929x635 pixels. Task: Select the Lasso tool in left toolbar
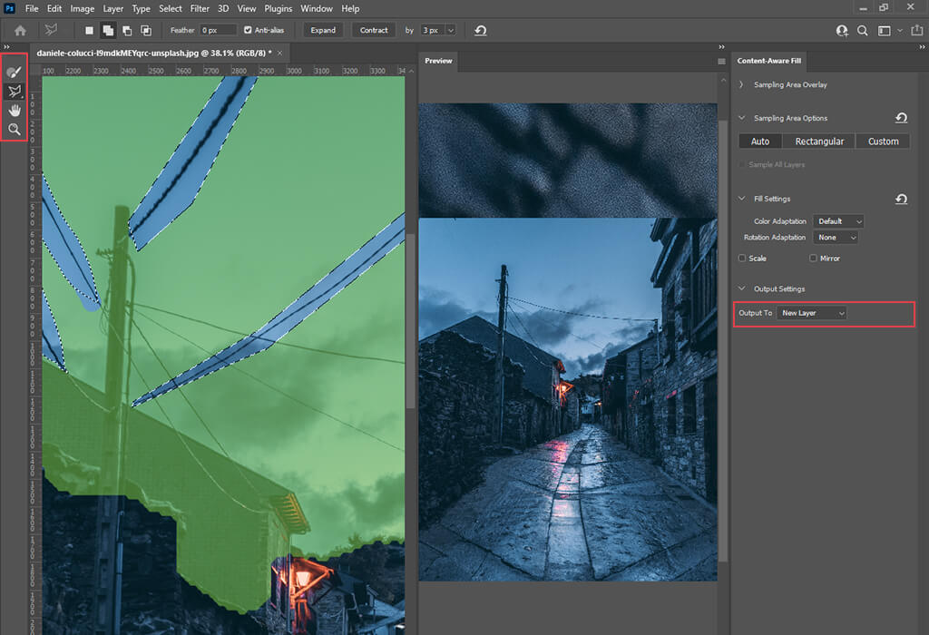(x=15, y=92)
